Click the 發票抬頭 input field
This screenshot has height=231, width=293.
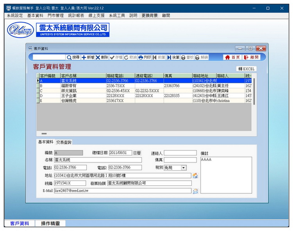click(150, 183)
